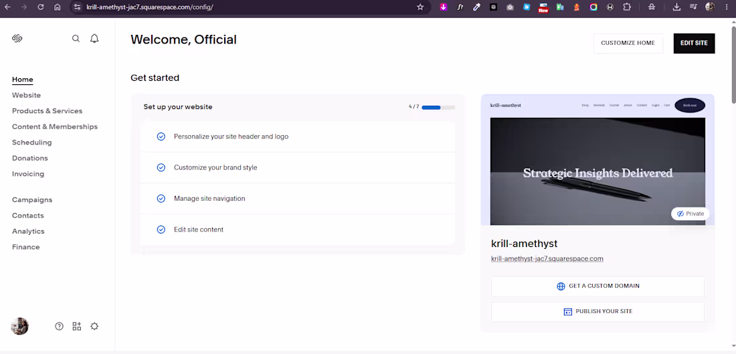Open the browser extensions puzzle icon
Screen dimensions: 736x354
coord(627,7)
